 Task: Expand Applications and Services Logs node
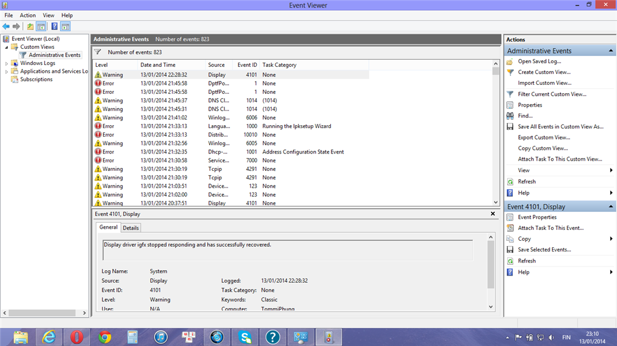pos(6,72)
